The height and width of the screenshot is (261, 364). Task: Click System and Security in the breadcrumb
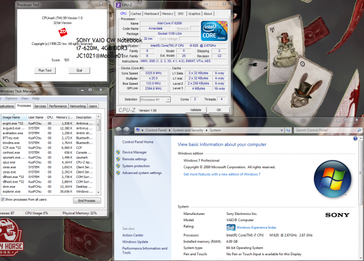point(188,130)
